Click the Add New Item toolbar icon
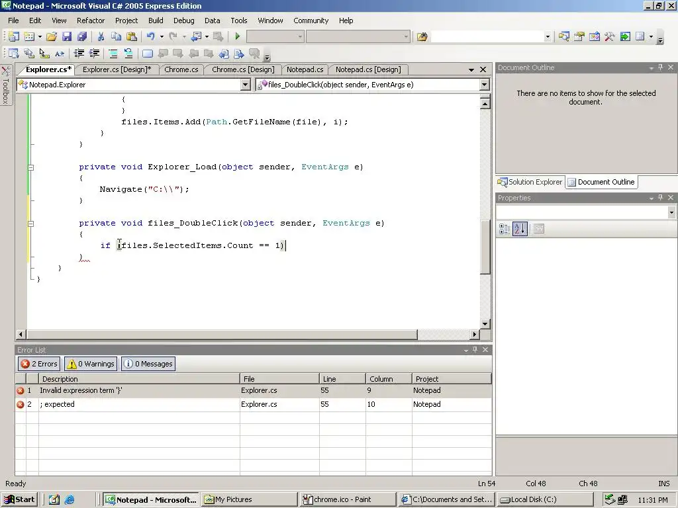The width and height of the screenshot is (678, 508). tap(29, 37)
